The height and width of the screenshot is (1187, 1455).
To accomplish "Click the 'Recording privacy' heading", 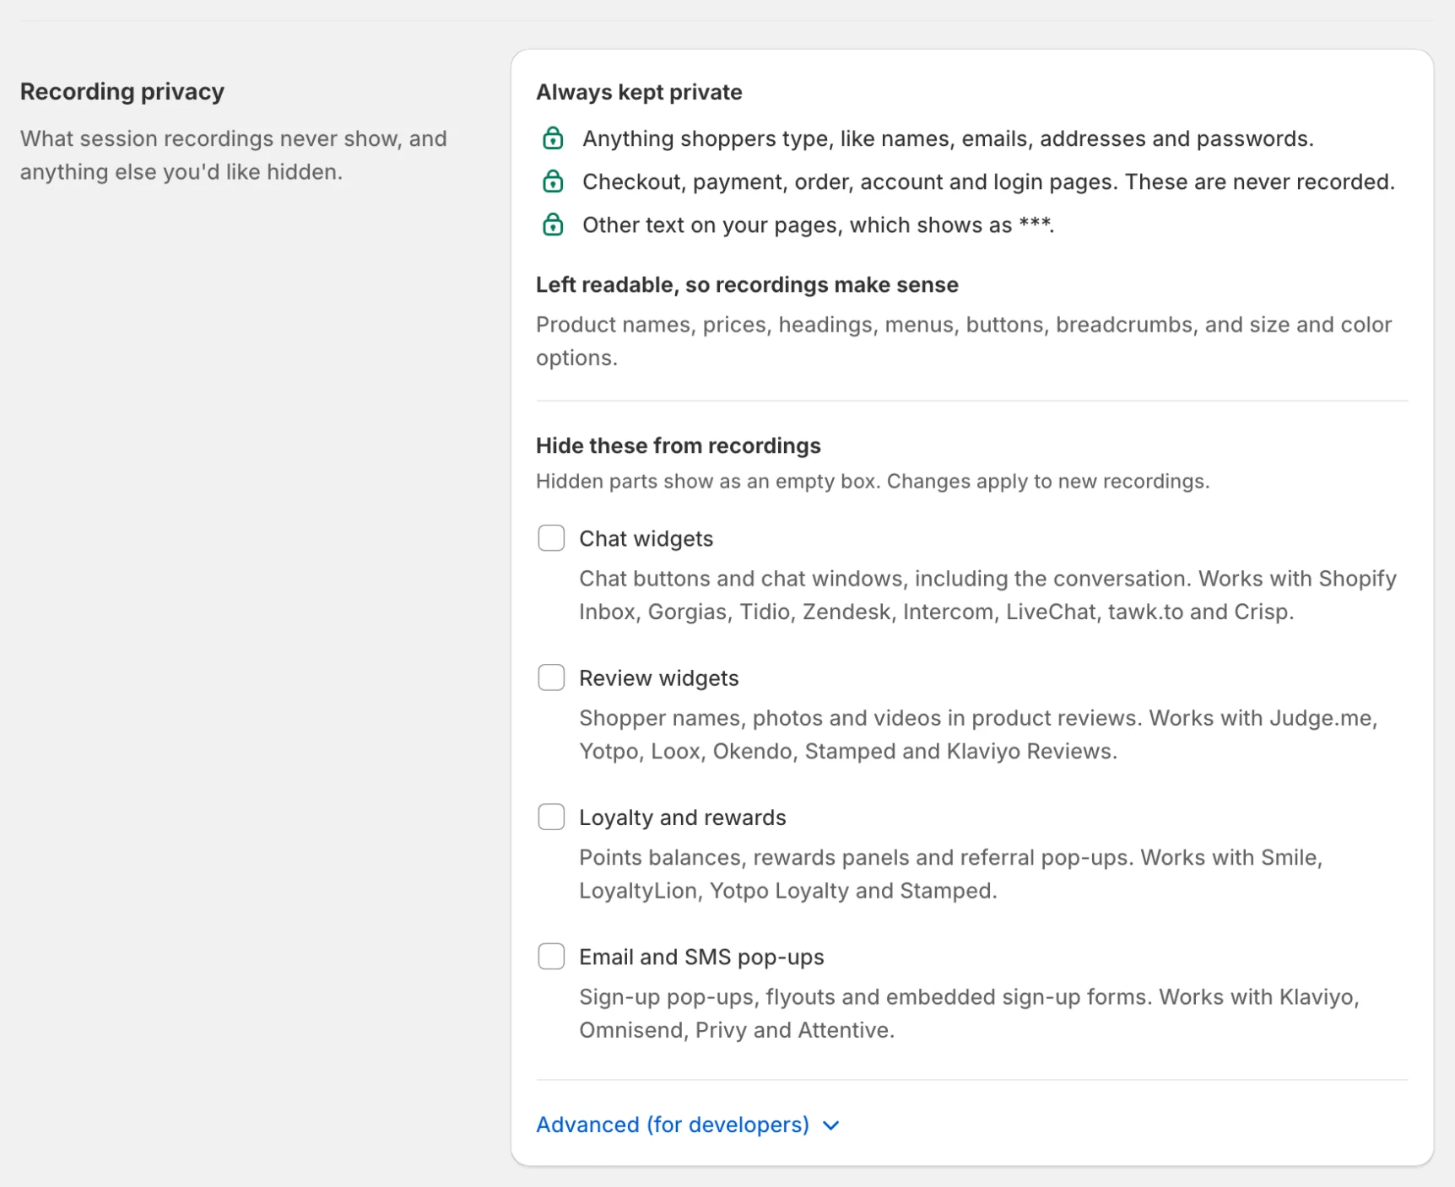I will point(122,91).
